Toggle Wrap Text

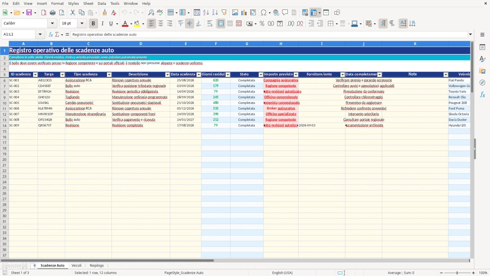210,24
